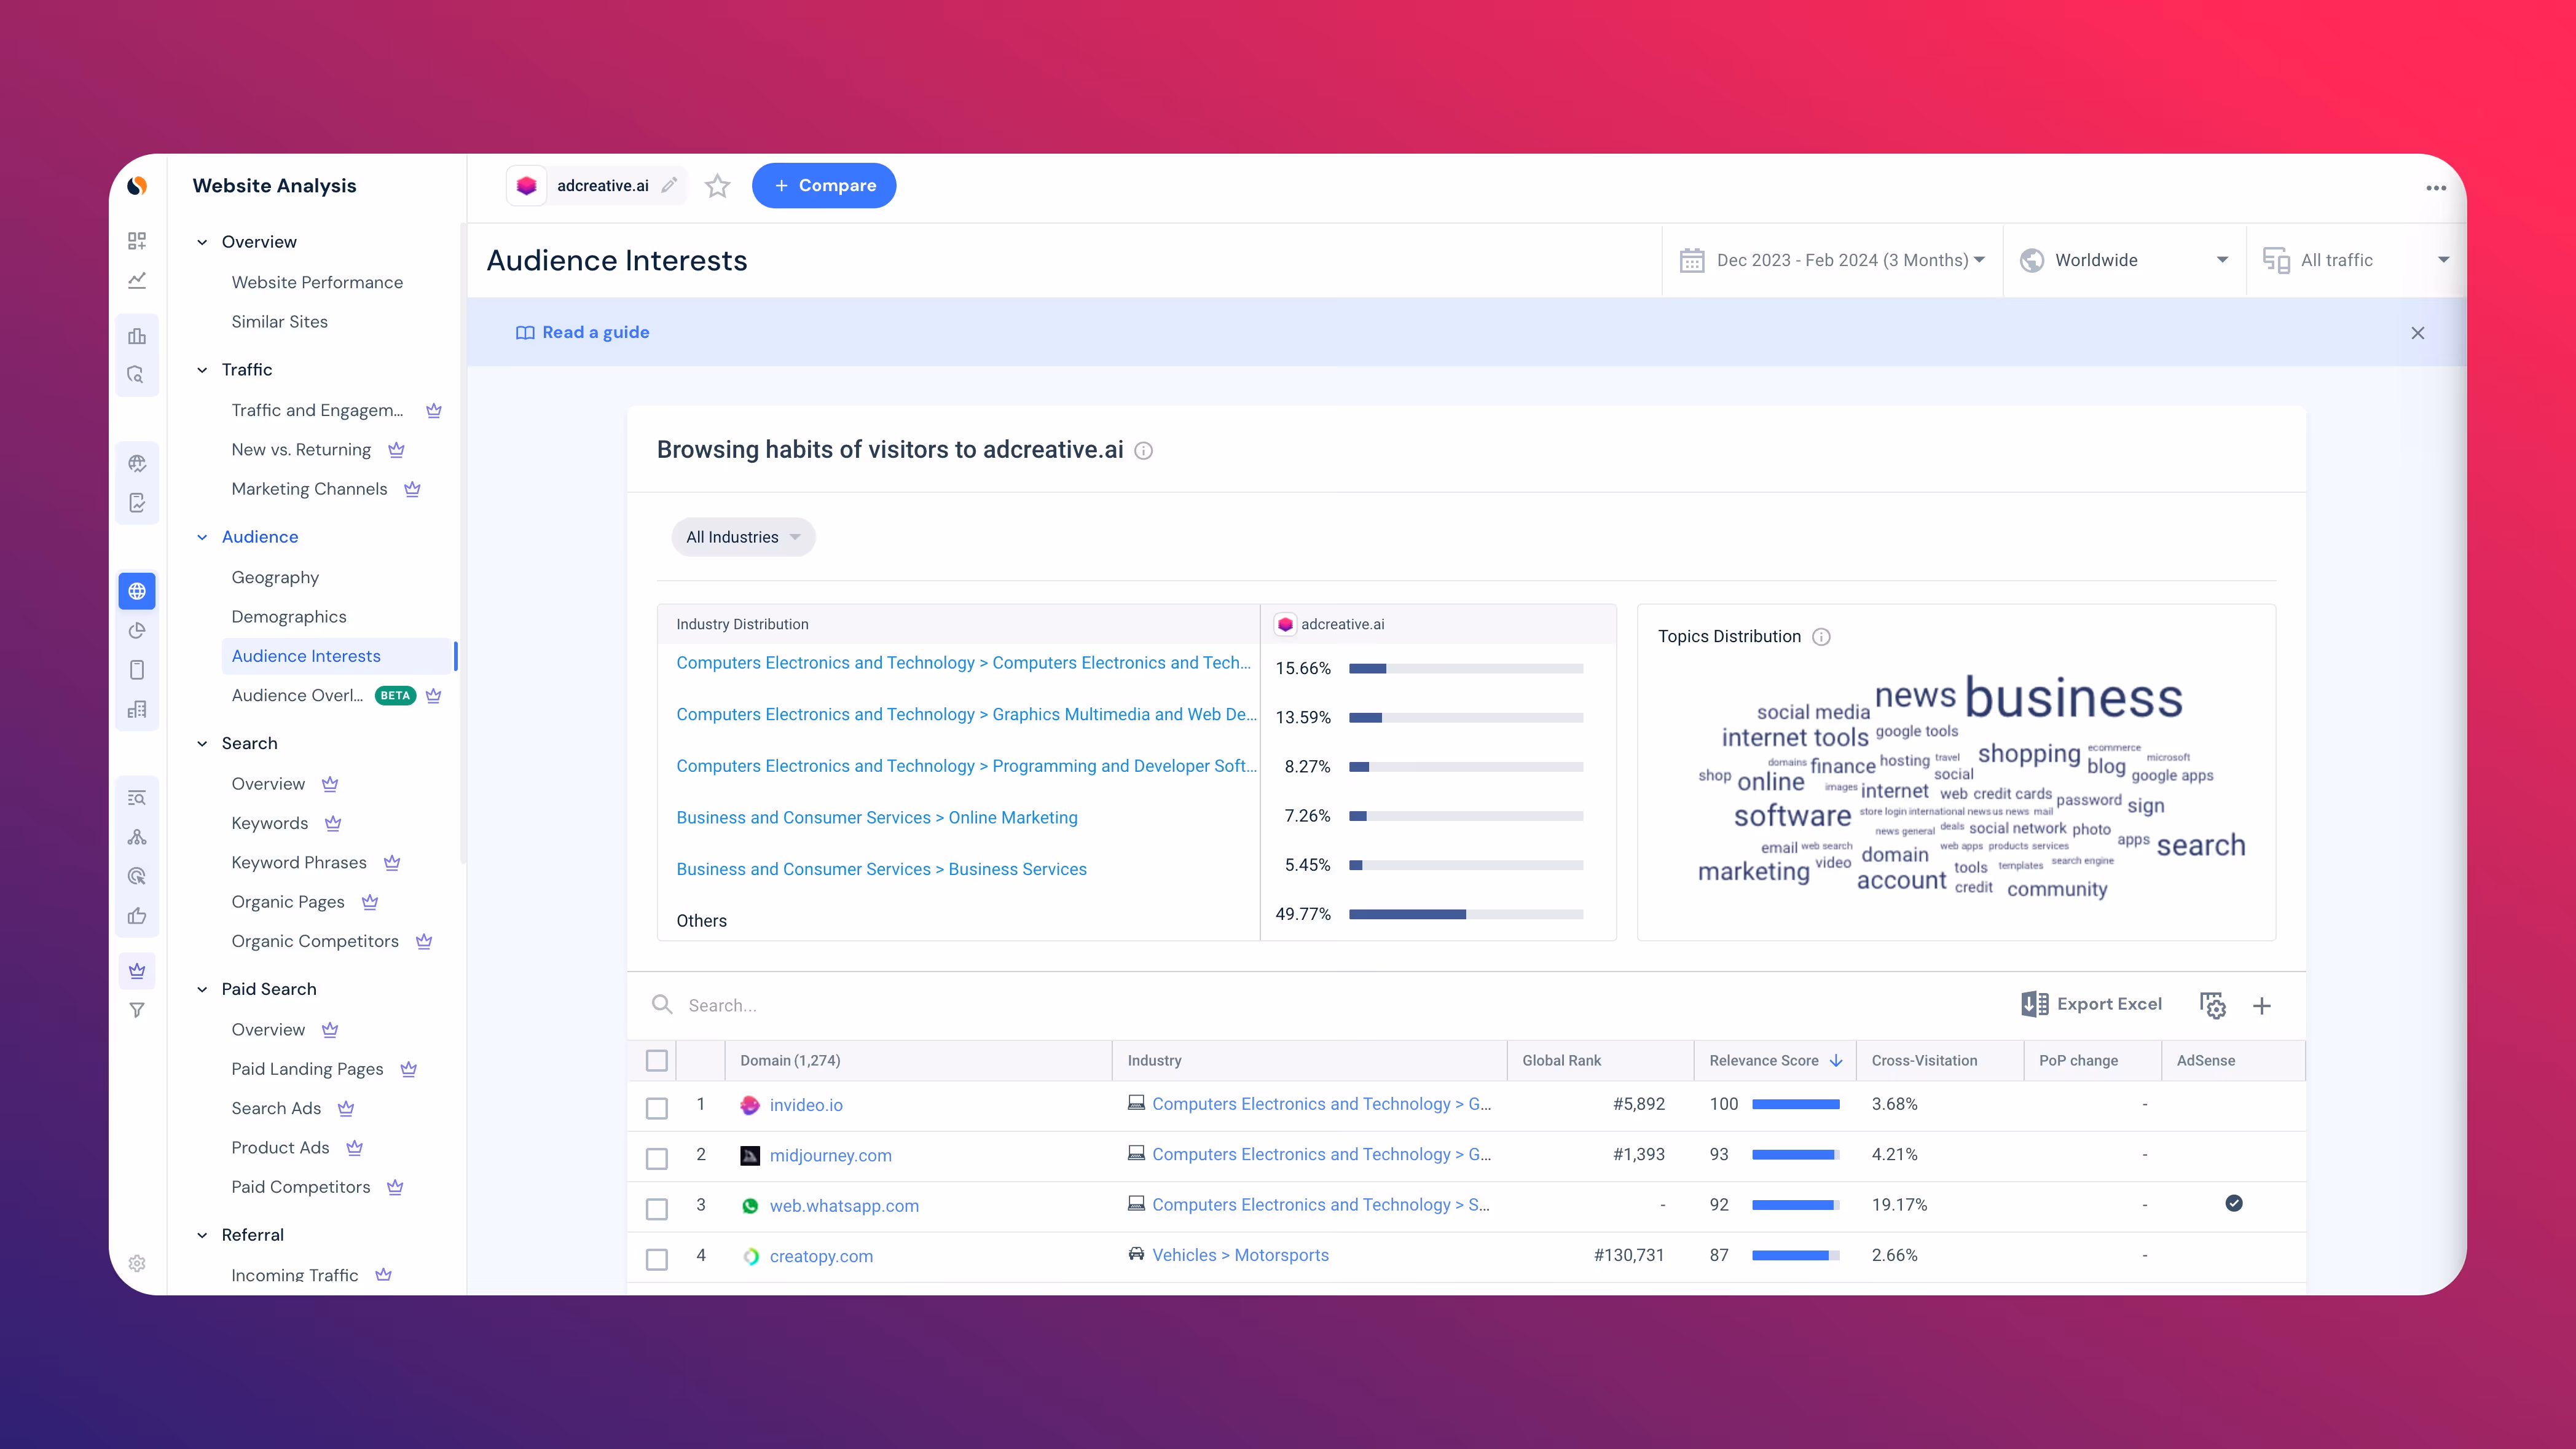This screenshot has height=1449, width=2576.
Task: Open Organic Competitors under Search
Action: pos(314,941)
